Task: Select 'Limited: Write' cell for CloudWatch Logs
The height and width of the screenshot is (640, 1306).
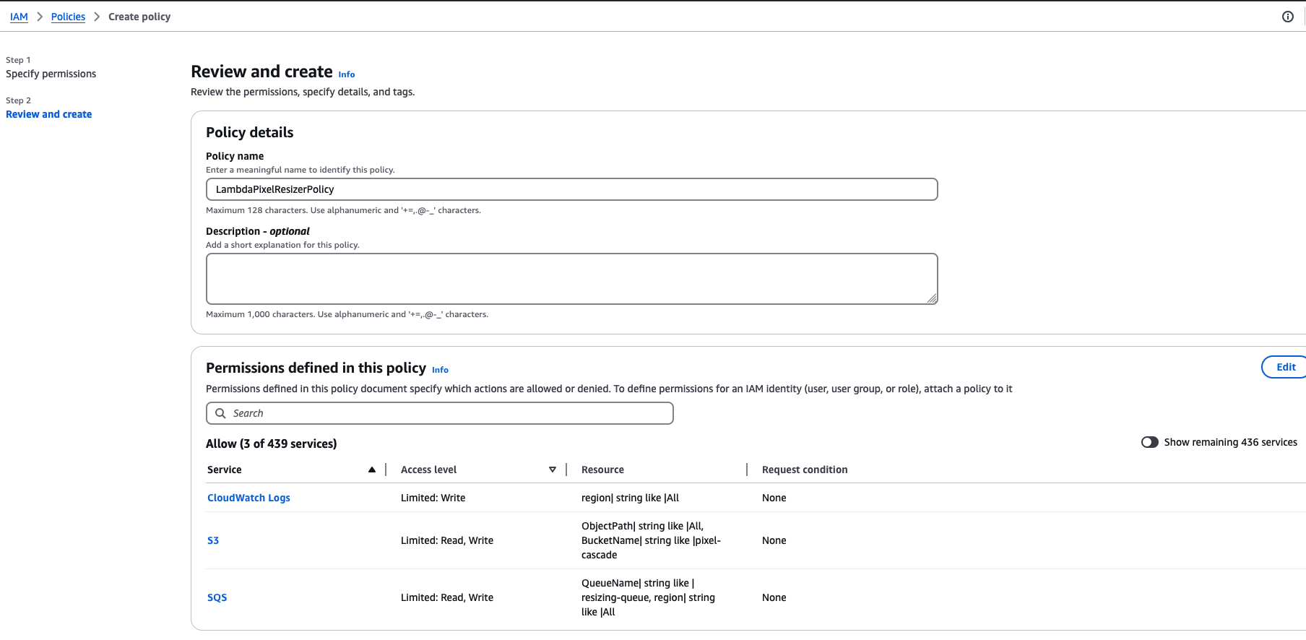Action: click(x=433, y=498)
